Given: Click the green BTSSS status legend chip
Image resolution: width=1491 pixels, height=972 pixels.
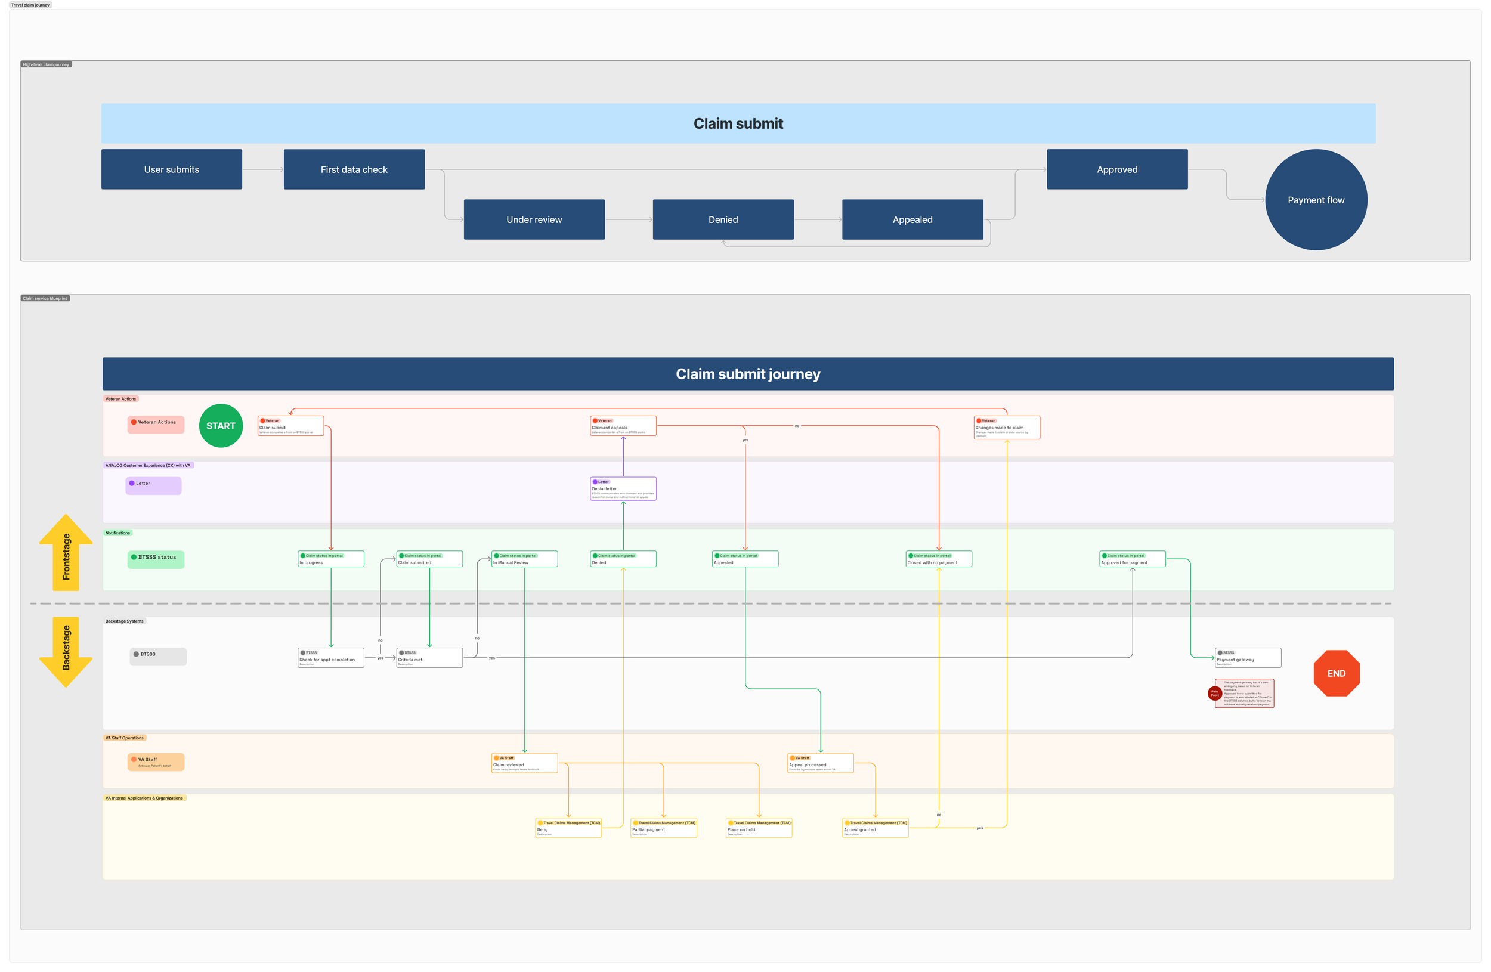Looking at the screenshot, I should point(156,559).
